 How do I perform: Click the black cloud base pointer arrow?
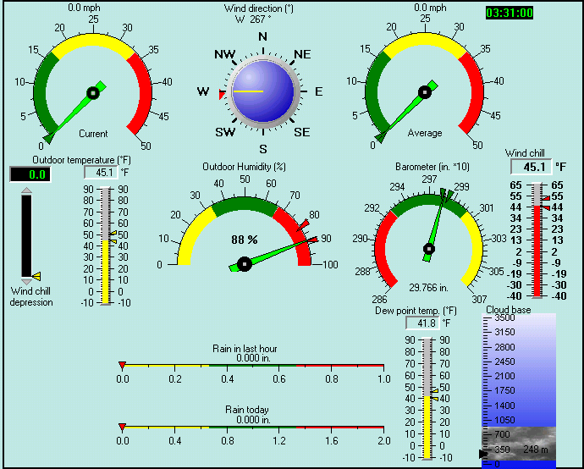point(483,454)
